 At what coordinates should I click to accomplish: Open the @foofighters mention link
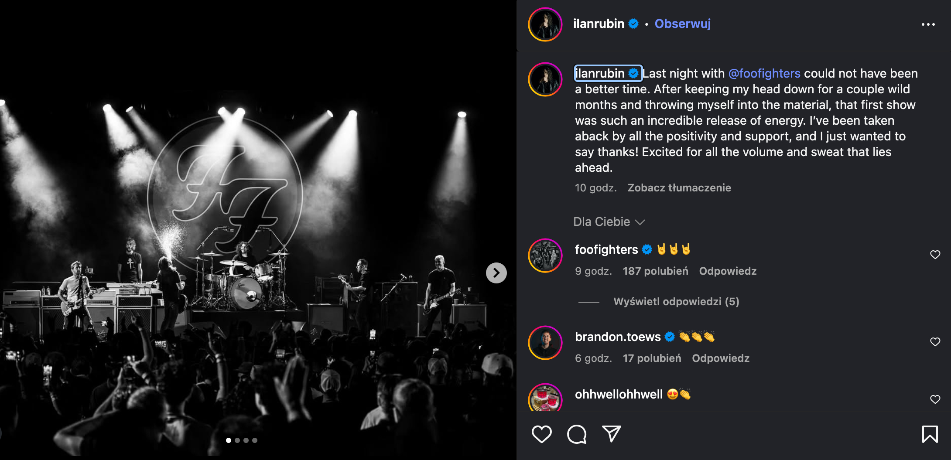click(764, 73)
